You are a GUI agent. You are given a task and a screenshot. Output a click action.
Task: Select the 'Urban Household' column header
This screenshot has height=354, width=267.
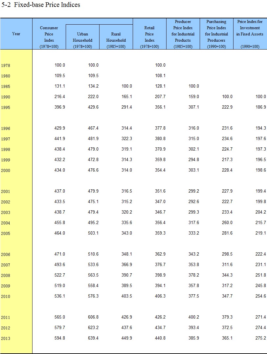point(82,37)
